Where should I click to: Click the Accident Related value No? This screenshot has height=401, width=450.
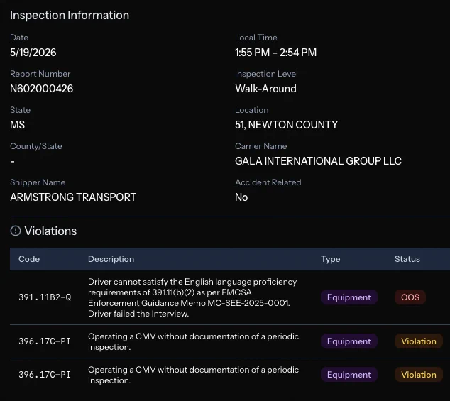241,197
